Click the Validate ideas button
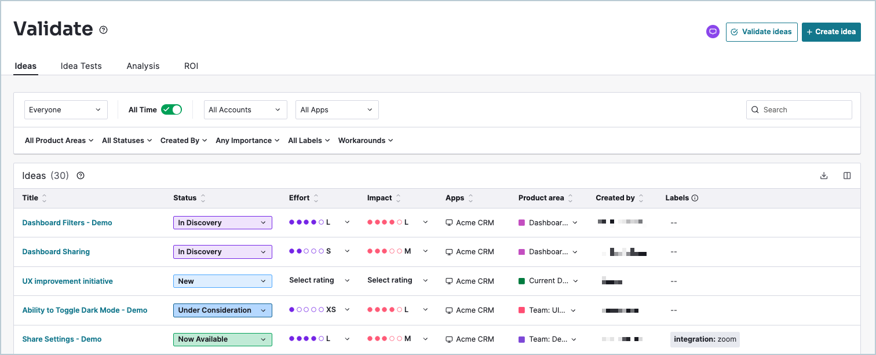The image size is (876, 355). [762, 32]
